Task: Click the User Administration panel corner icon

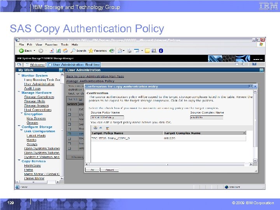Action: coord(261,70)
